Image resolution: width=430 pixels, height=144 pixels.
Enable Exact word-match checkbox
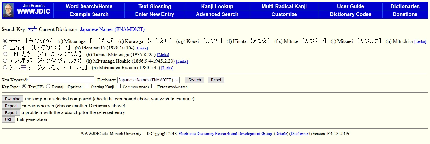154,86
